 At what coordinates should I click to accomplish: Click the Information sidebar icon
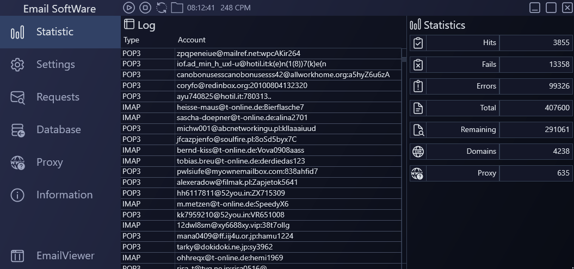(17, 195)
